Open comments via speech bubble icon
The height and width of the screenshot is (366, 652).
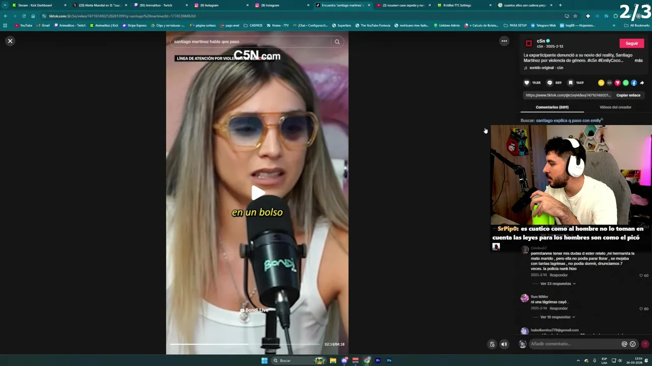(x=549, y=83)
